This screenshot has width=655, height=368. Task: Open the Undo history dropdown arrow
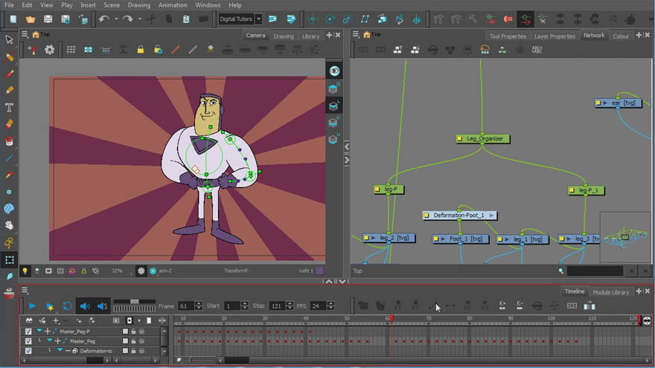[115, 19]
